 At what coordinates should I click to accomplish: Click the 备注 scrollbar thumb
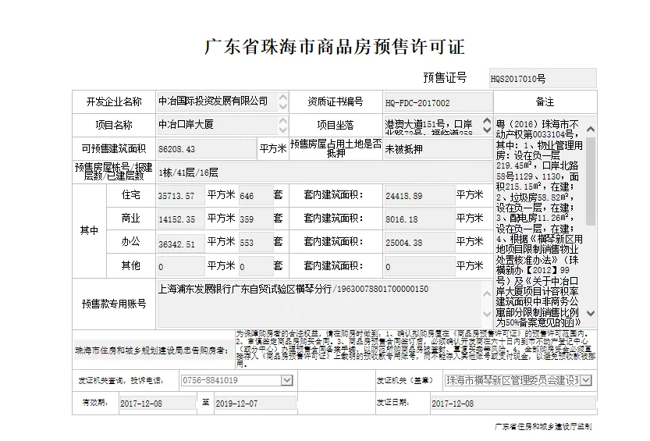[591, 181]
